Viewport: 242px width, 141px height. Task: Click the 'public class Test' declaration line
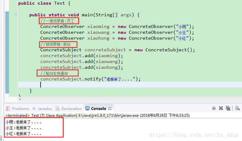44,3
